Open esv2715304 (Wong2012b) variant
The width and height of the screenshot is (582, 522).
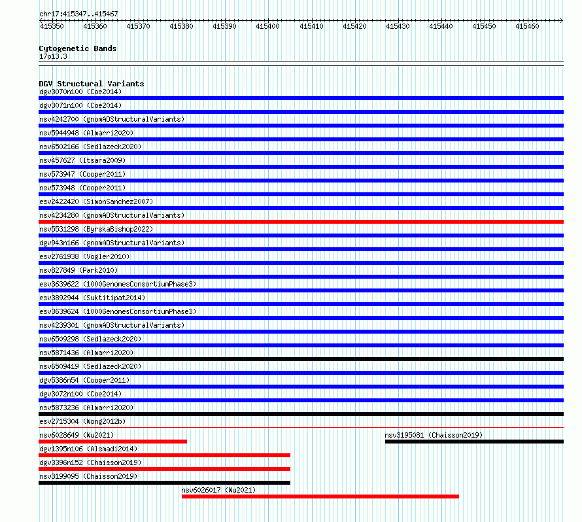[x=82, y=421]
